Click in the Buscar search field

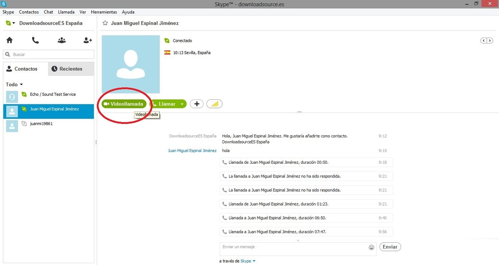tap(49, 54)
